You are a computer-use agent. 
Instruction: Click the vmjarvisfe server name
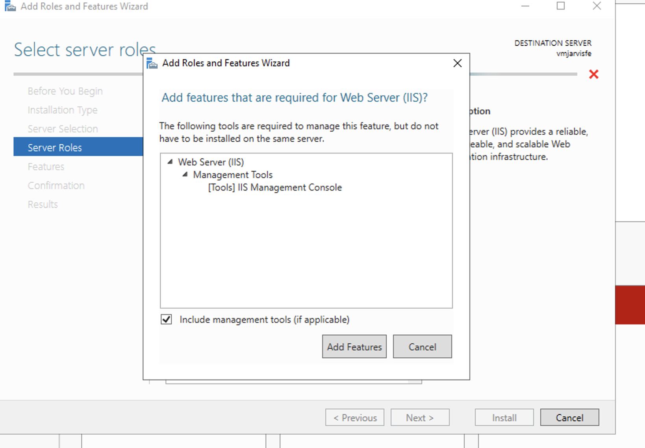click(x=574, y=53)
